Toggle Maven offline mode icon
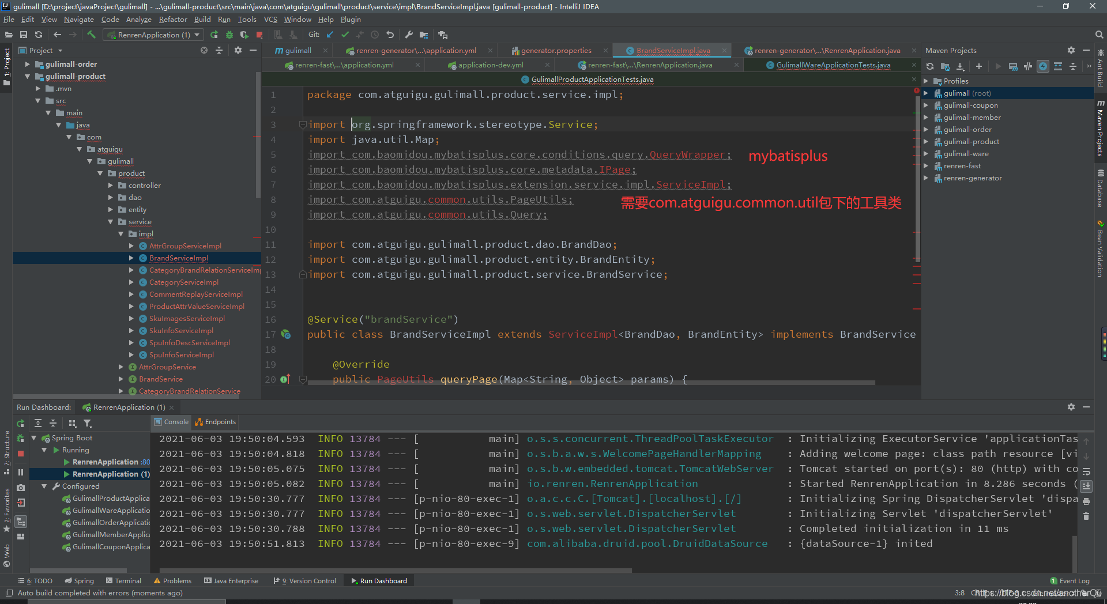The width and height of the screenshot is (1107, 604). (x=1028, y=66)
